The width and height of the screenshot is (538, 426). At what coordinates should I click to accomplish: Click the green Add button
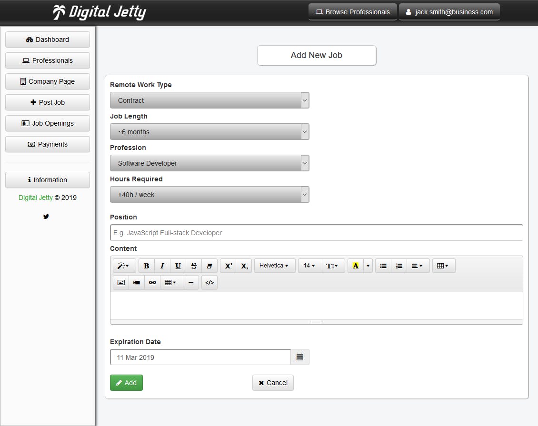[126, 383]
